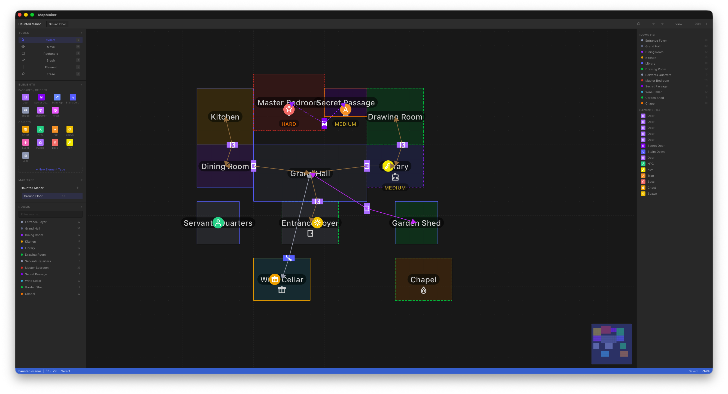This screenshot has height=394, width=728.
Task: Click the minimap thumbnail in canvas corner
Action: pos(611,344)
